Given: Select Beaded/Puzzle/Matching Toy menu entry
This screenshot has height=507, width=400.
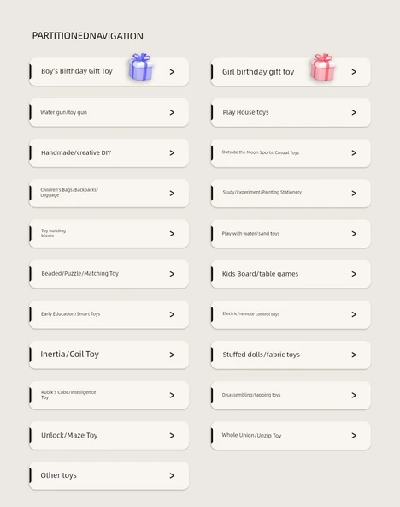Looking at the screenshot, I should [109, 274].
